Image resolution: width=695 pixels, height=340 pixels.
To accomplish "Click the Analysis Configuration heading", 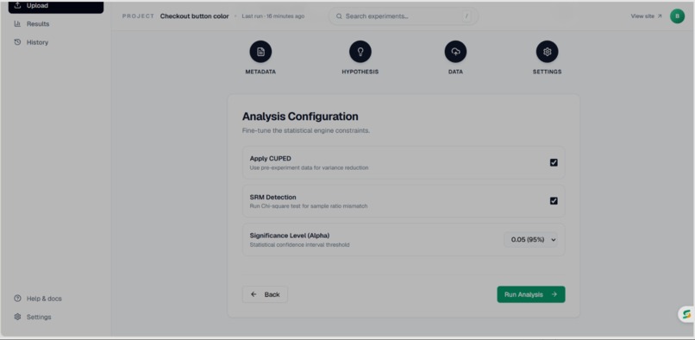I will tap(300, 116).
